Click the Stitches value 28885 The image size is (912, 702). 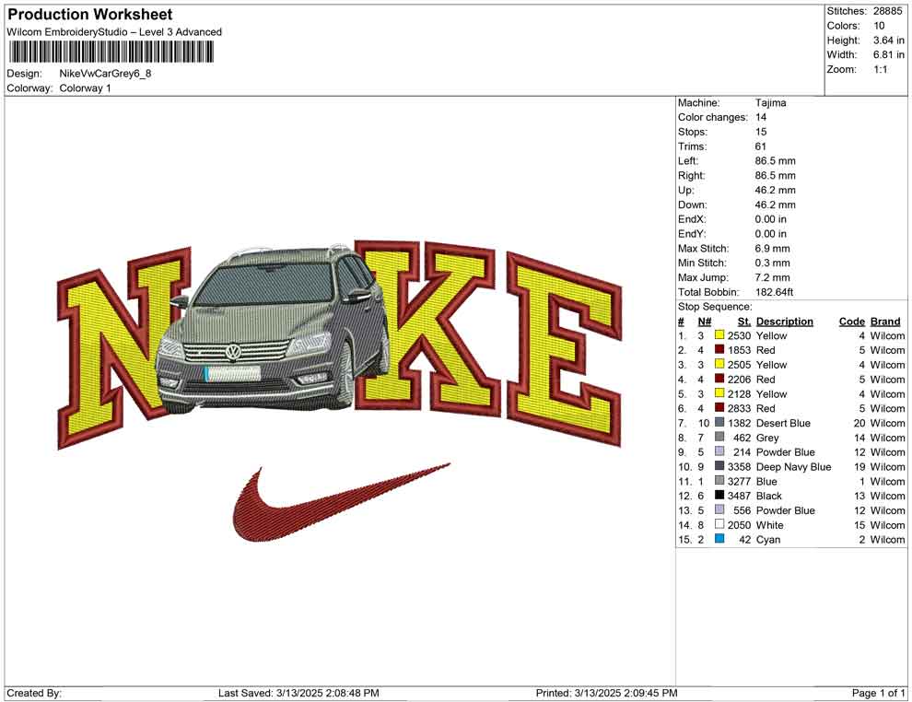pos(887,11)
